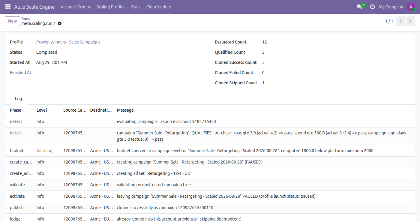This screenshot has width=420, height=222.
Task: Open the conversations chat bubble icon
Action: point(359,7)
